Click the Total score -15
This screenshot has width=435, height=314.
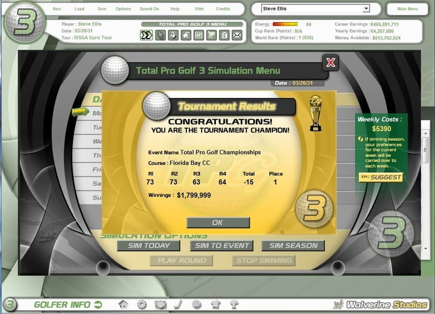248,182
